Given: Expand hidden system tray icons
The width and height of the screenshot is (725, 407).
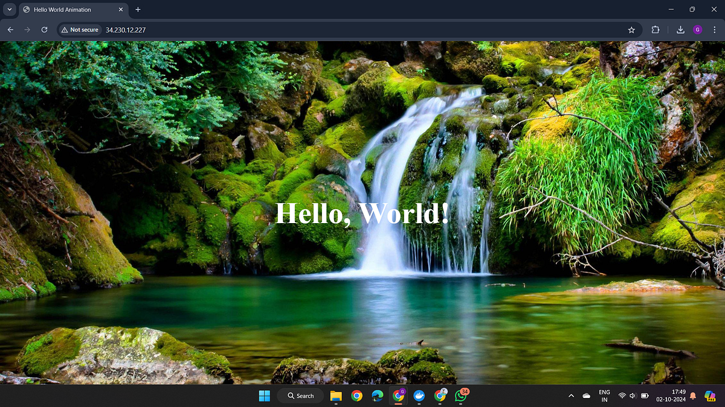Looking at the screenshot, I should [x=570, y=396].
